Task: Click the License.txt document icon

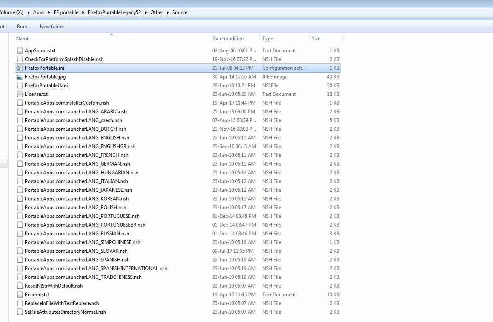Action: [20, 94]
